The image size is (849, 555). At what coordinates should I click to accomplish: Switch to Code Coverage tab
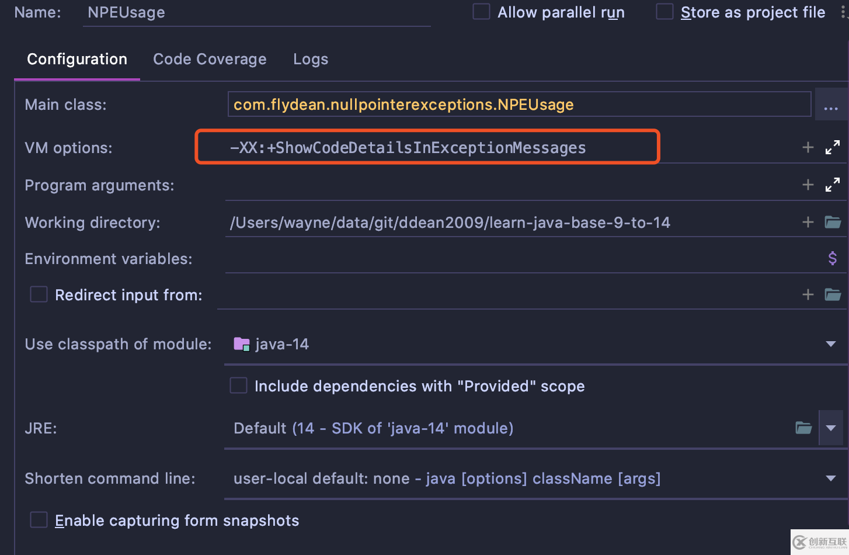210,59
